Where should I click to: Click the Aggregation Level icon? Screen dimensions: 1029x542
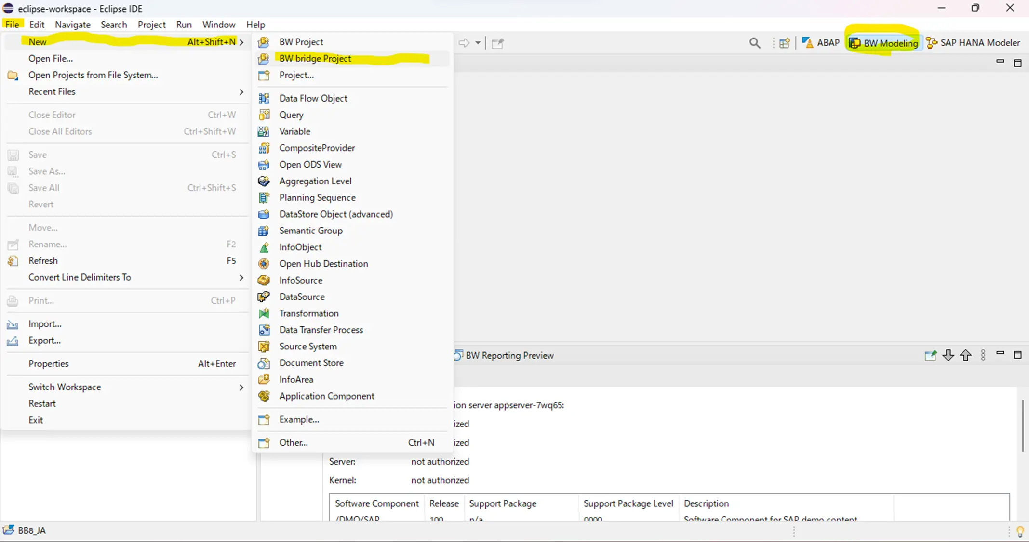(x=264, y=181)
